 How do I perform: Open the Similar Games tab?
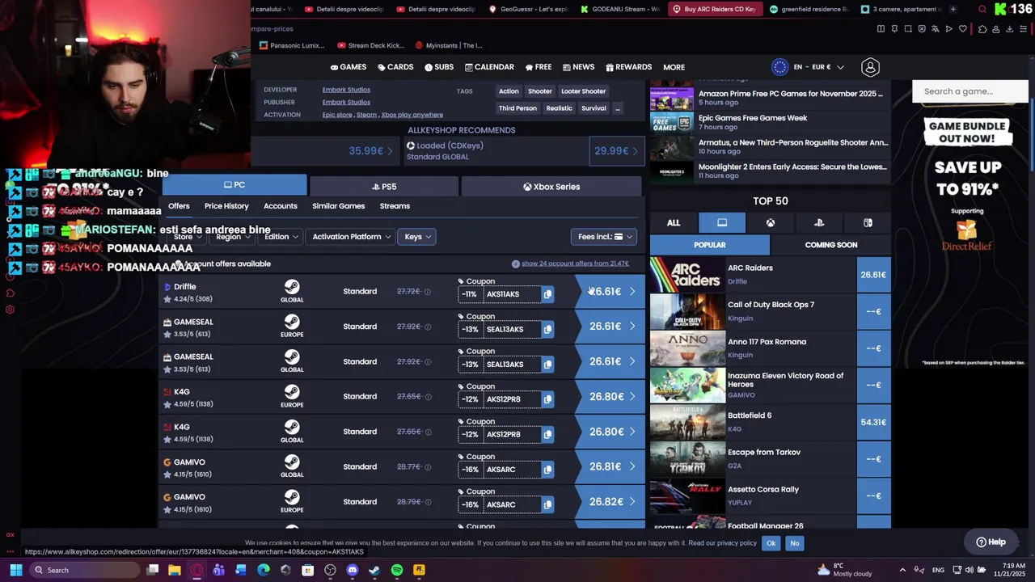pos(338,206)
